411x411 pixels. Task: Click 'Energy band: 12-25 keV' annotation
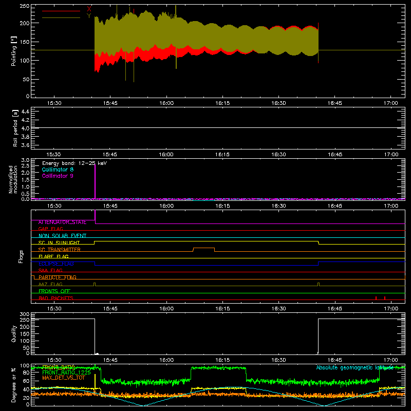coord(74,163)
